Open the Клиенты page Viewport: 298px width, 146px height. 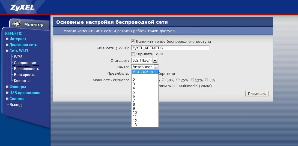[x=22, y=81]
